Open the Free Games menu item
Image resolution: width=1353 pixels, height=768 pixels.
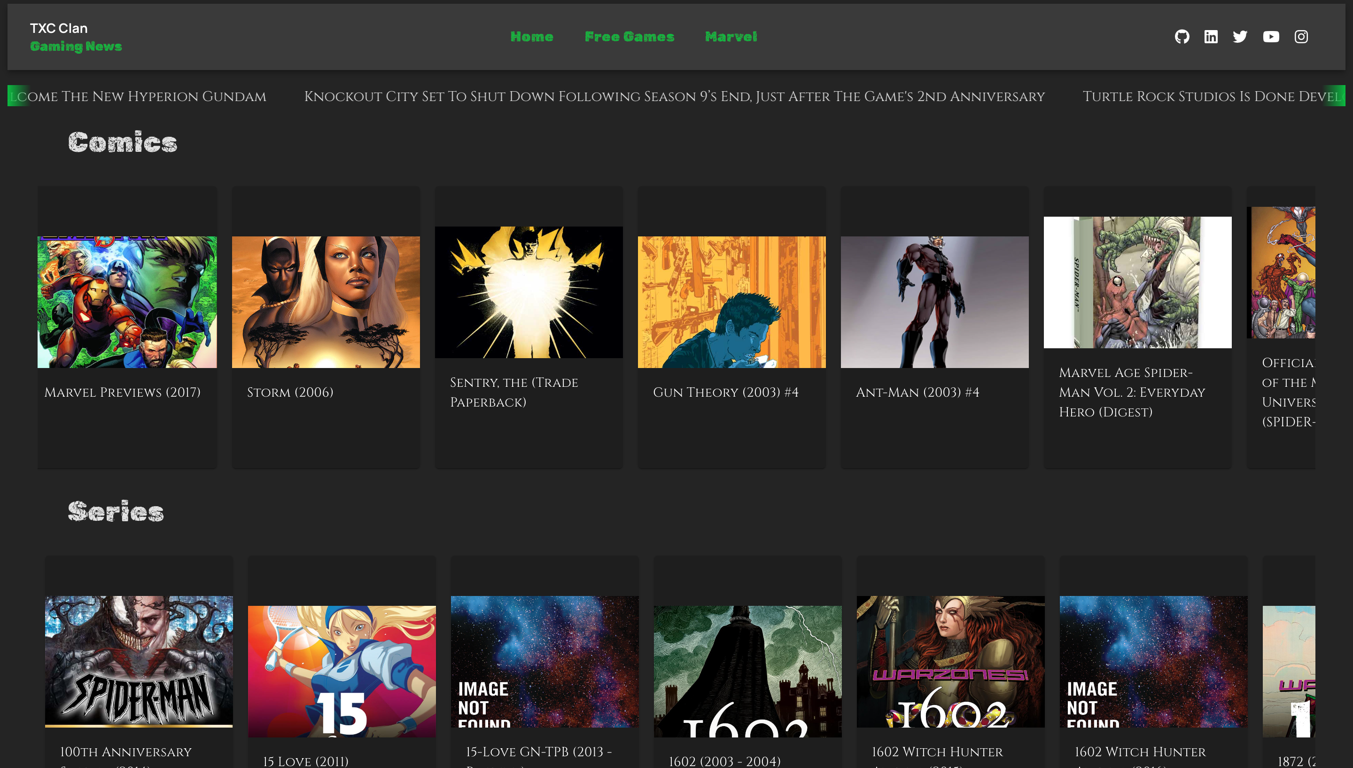(x=630, y=36)
